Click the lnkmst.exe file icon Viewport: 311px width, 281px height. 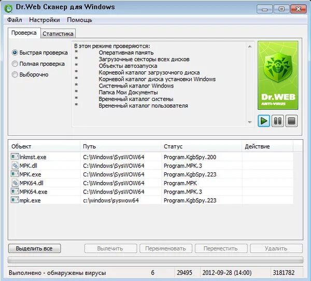(15, 157)
